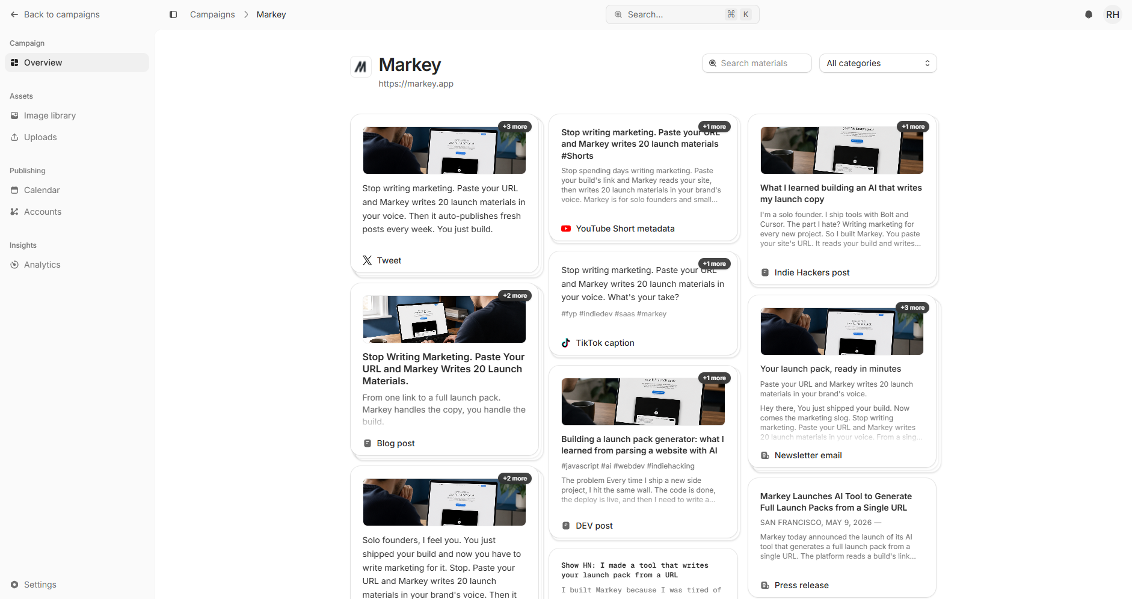Click the Markey logo icon
This screenshot has width=1132, height=599.
(361, 67)
